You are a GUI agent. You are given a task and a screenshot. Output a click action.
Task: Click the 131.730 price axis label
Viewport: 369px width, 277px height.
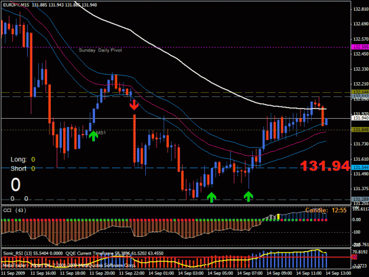(x=360, y=144)
